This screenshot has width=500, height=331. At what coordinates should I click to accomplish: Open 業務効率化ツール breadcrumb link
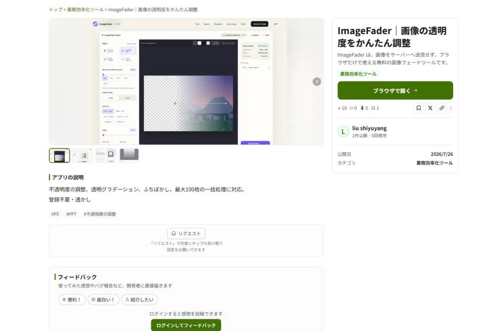[x=85, y=10]
